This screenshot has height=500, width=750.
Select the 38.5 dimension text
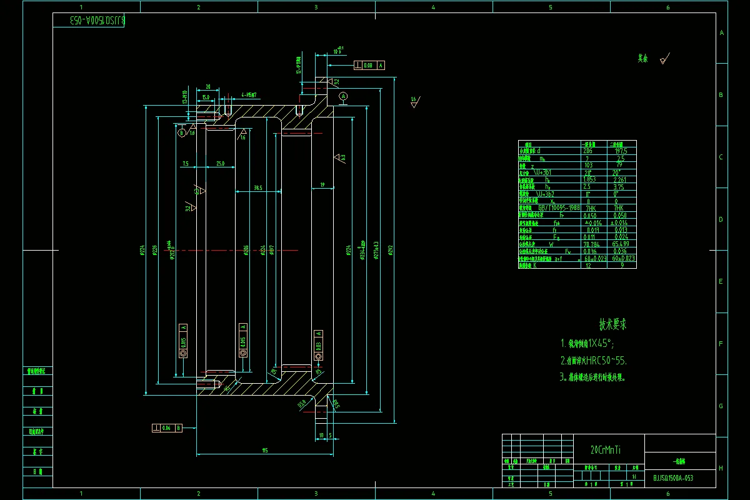[x=258, y=187]
